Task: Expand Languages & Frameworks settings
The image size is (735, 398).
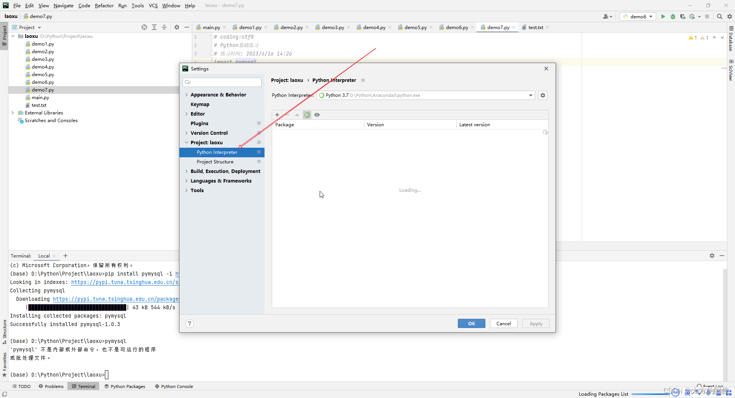Action: [x=186, y=181]
